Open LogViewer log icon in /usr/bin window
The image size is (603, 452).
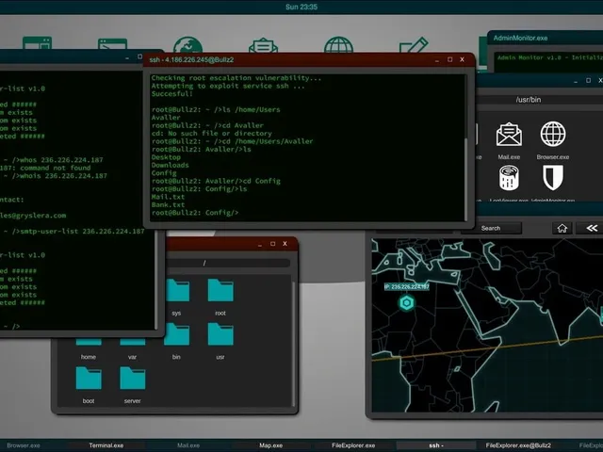point(509,178)
